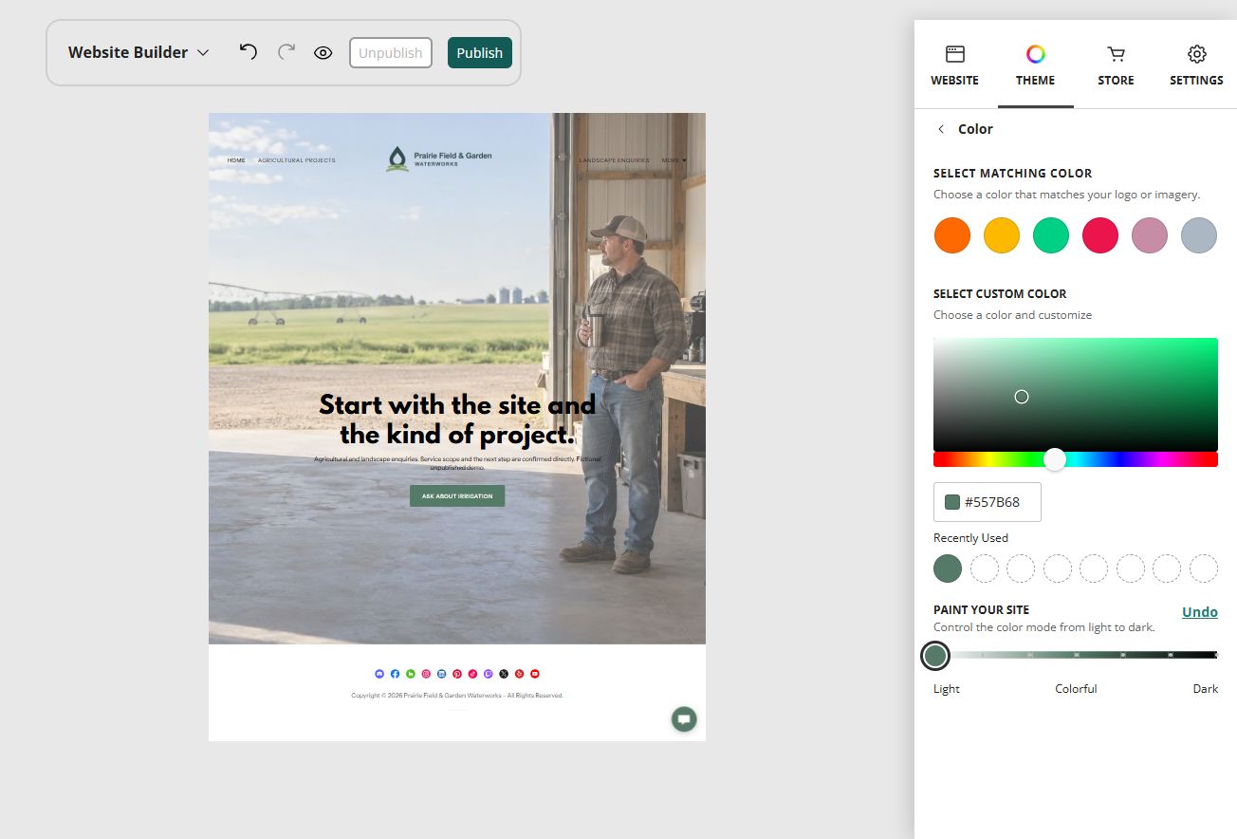Viewport: 1237px width, 839px height.
Task: Click the redo arrow in the toolbar
Action: (286, 52)
